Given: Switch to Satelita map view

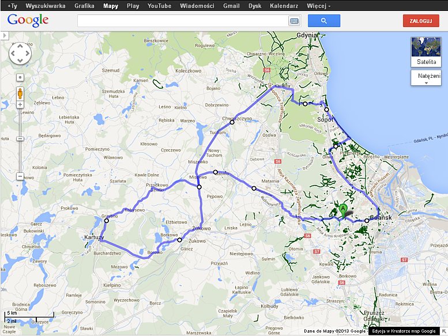Looking at the screenshot, I should point(426,52).
